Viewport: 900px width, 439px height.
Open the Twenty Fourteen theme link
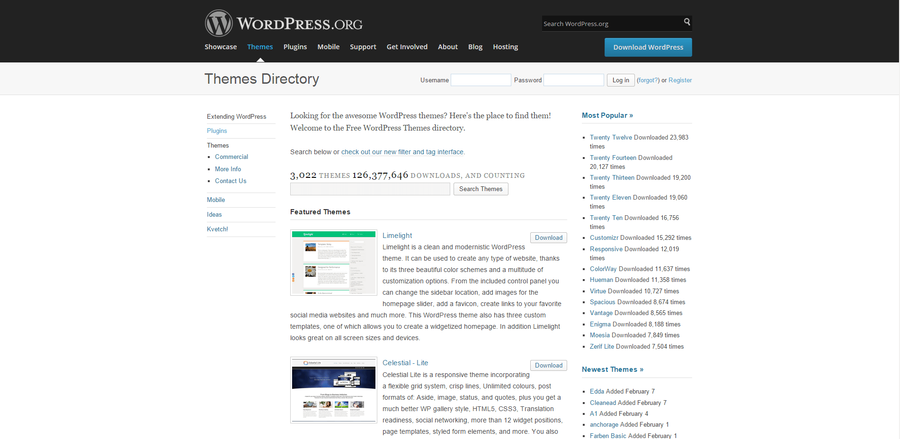tap(613, 158)
